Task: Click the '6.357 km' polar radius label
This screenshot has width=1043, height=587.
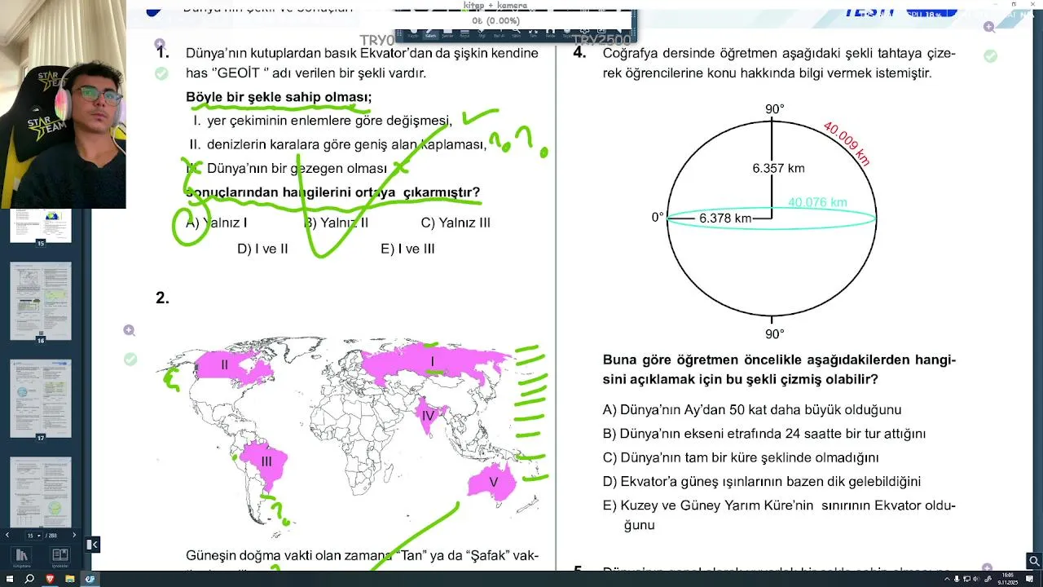Action: click(778, 169)
